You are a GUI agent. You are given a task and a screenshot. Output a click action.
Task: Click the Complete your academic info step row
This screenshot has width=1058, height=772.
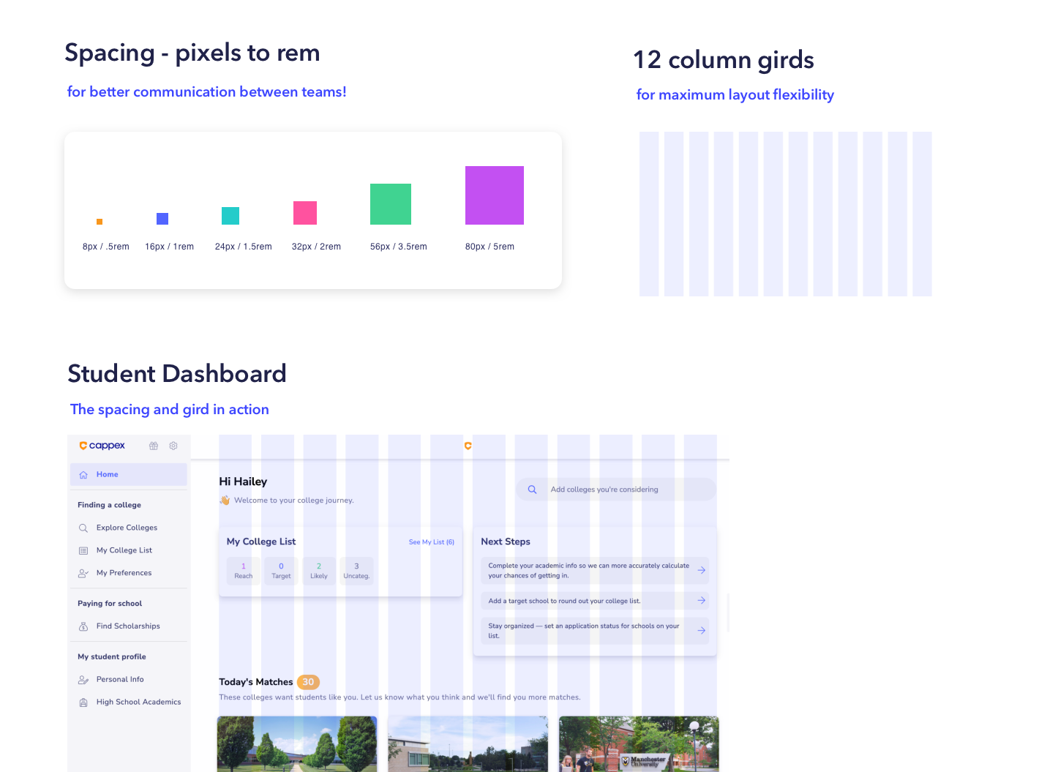[x=595, y=570]
